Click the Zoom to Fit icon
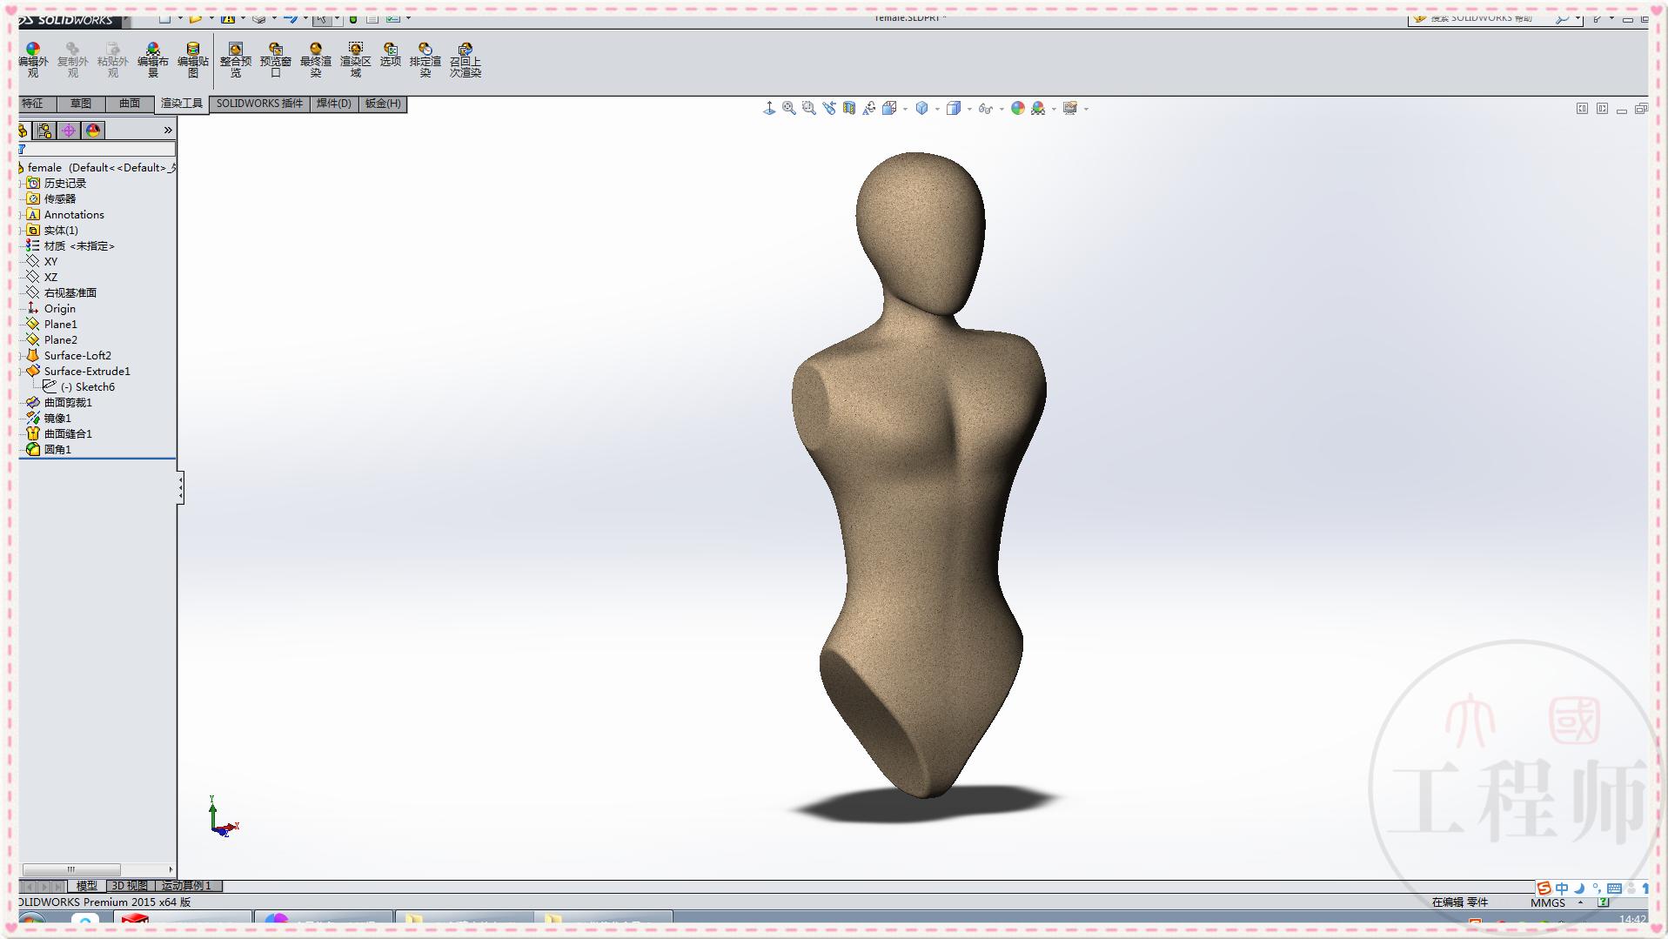Screen dimensions: 1668x939 tap(788, 107)
